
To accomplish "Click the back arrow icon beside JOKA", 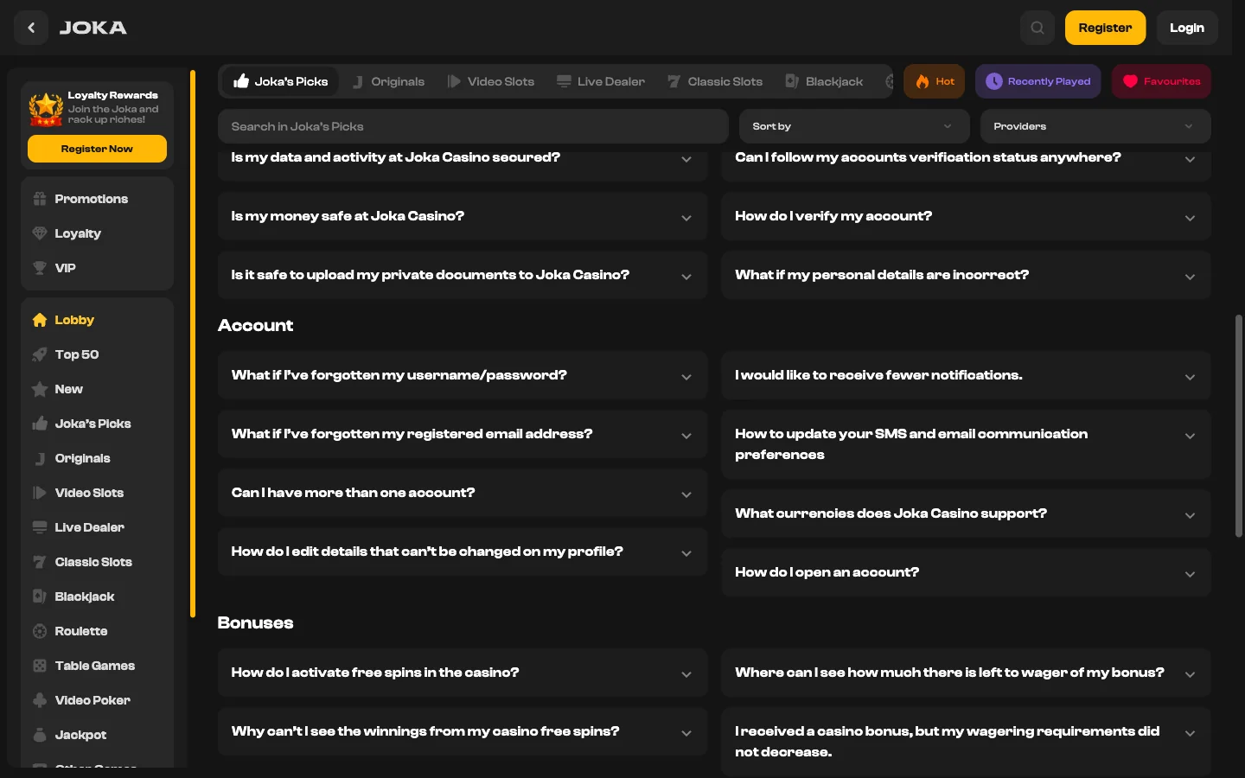I will pos(31,28).
